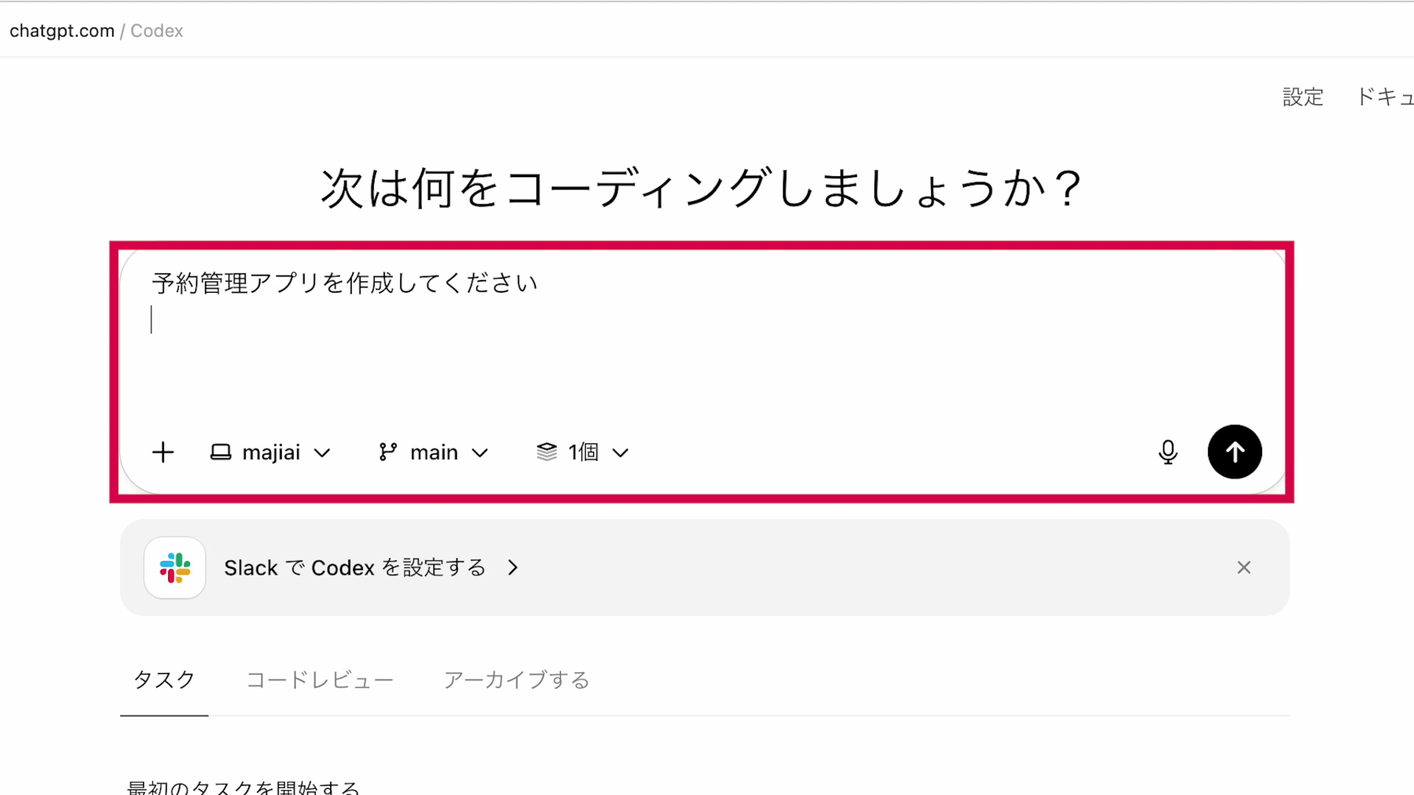Click the plus attach icon
Screen dimensions: 1414x795
pyautogui.click(x=162, y=453)
